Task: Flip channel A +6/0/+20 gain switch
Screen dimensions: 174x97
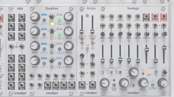Action: point(82,39)
